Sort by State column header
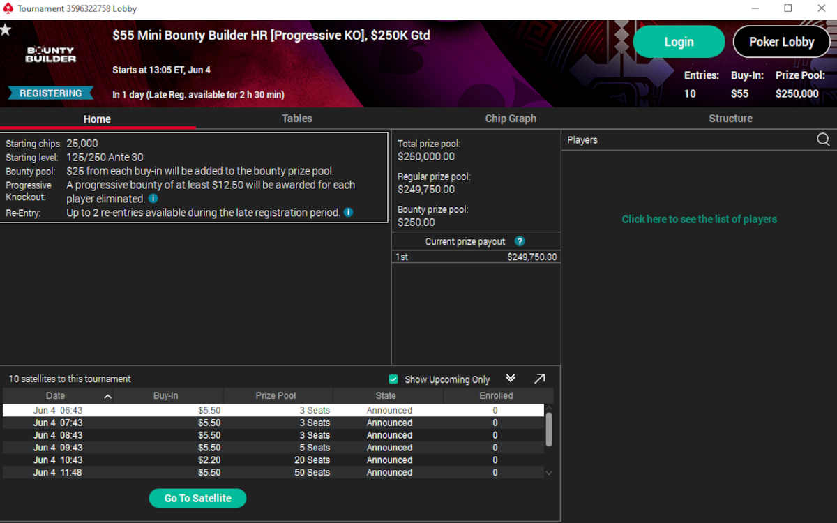The width and height of the screenshot is (837, 523). [x=386, y=395]
